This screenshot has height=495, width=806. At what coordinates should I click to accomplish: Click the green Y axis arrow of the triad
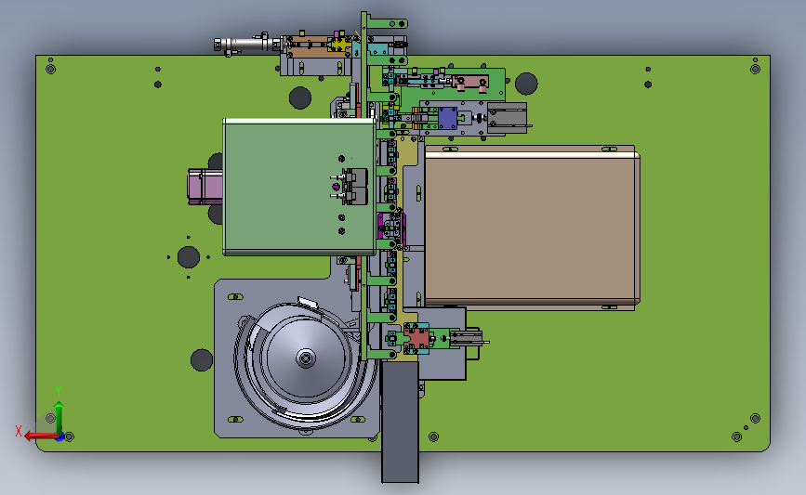tap(59, 418)
